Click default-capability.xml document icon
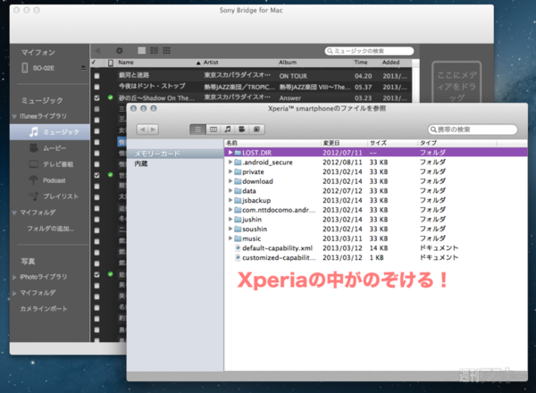This screenshot has width=536, height=393. [x=238, y=248]
